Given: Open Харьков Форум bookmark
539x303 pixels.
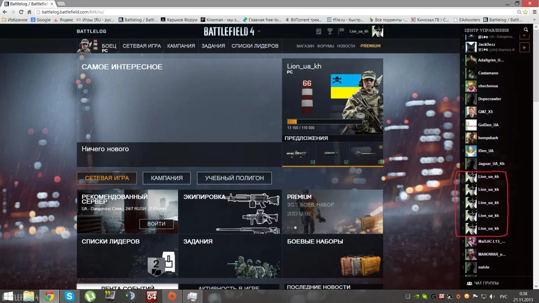Looking at the screenshot, I should 178,20.
